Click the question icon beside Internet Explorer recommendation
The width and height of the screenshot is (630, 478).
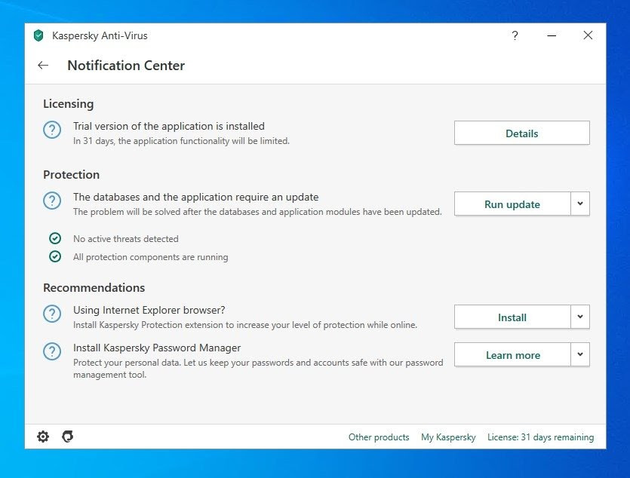[x=52, y=314]
